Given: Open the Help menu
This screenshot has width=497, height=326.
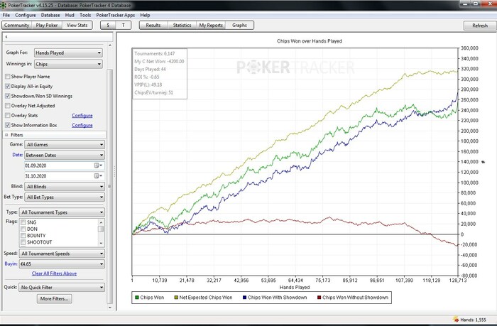Looking at the screenshot, I should click(x=145, y=15).
